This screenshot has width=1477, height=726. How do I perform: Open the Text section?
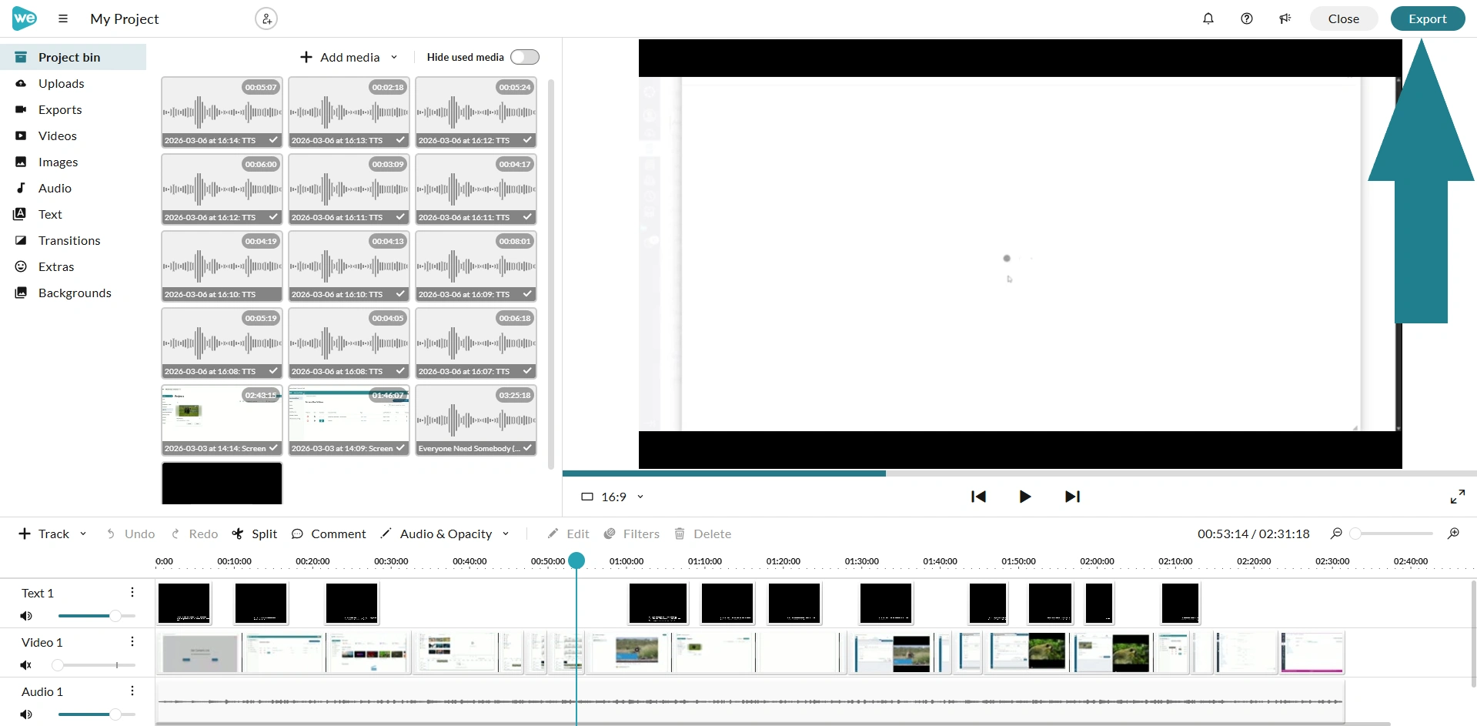pyautogui.click(x=73, y=214)
